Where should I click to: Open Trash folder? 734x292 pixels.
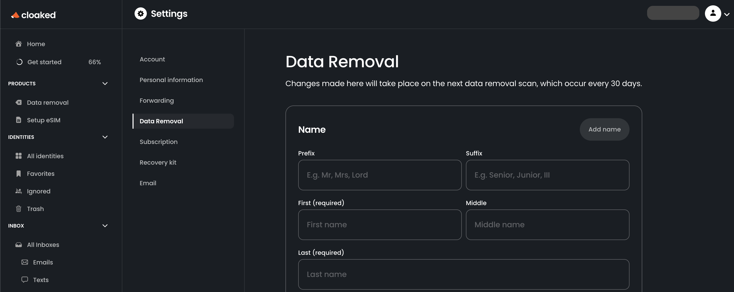coord(35,209)
